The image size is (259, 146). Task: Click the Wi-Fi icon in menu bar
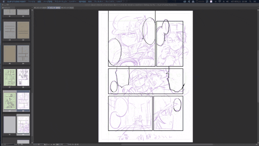click(220, 2)
